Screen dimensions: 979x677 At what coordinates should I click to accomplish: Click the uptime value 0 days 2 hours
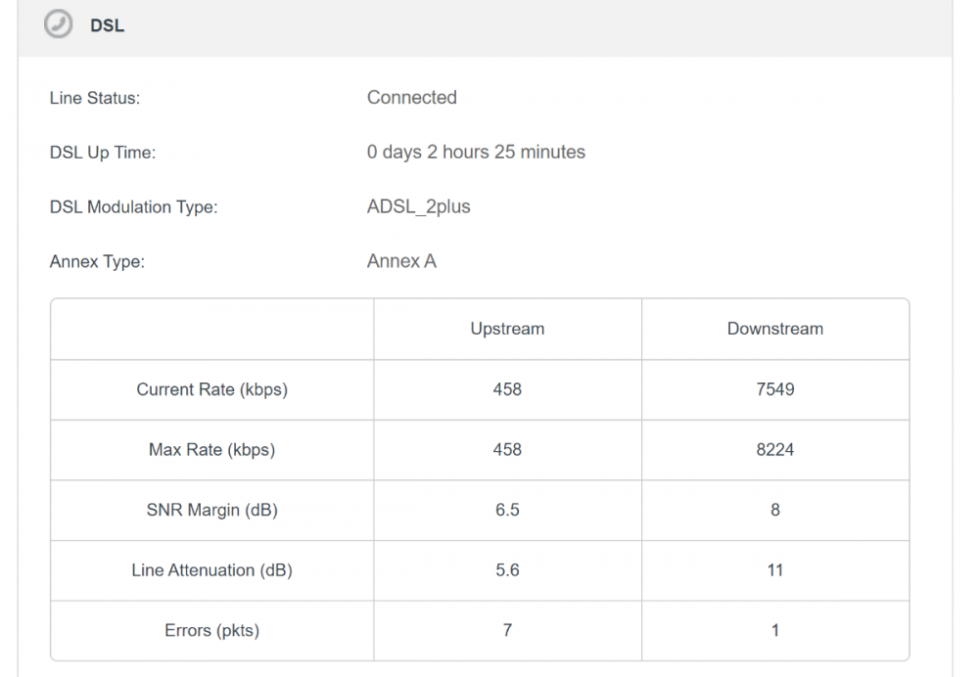pos(476,153)
